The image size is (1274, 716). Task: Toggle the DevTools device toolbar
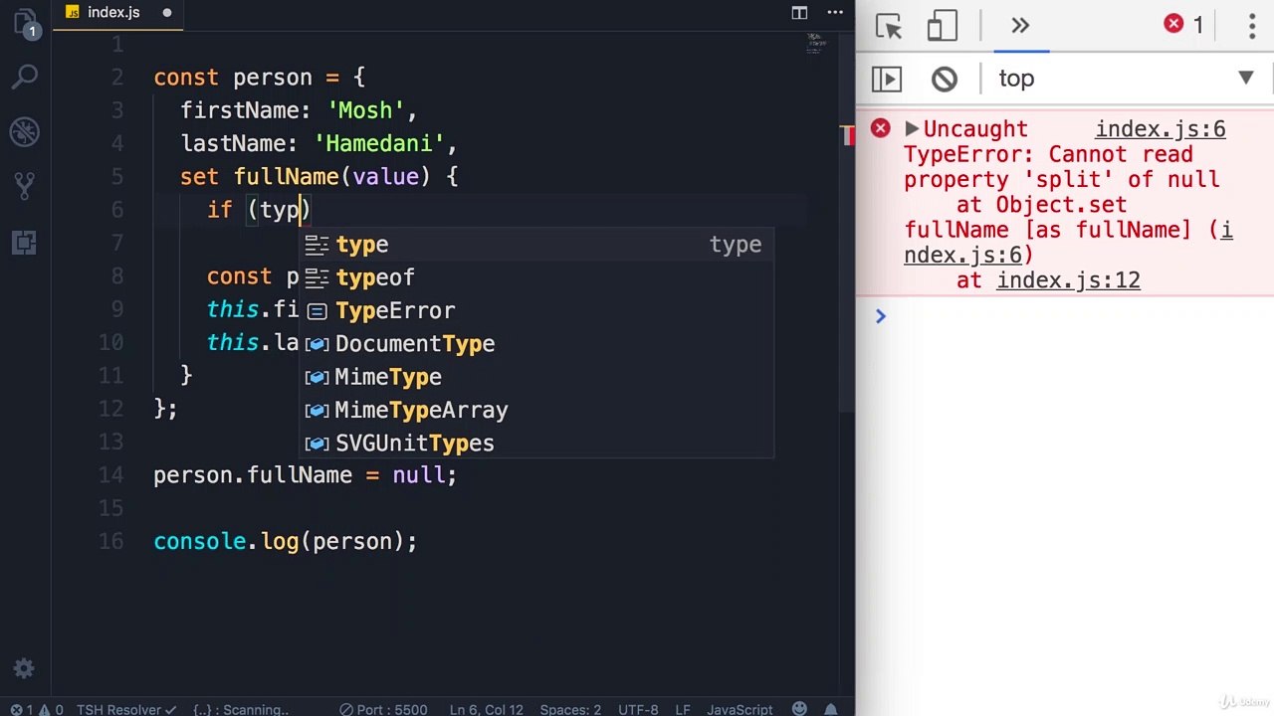(942, 26)
